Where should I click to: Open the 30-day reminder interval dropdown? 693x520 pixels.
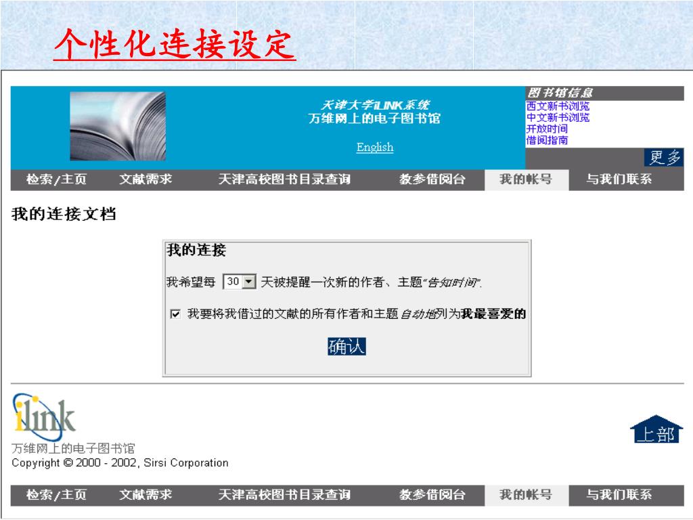click(x=239, y=281)
